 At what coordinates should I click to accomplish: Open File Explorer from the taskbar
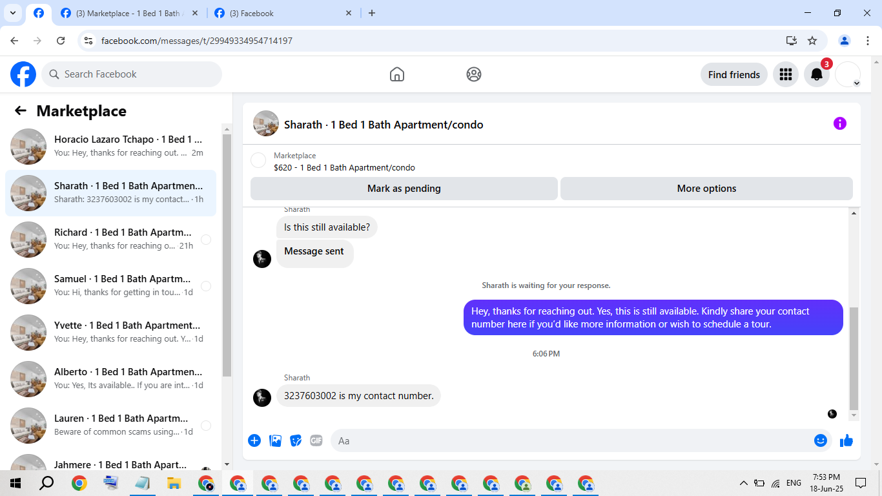(x=174, y=483)
